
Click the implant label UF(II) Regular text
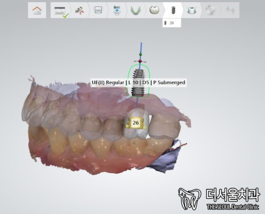(108, 82)
